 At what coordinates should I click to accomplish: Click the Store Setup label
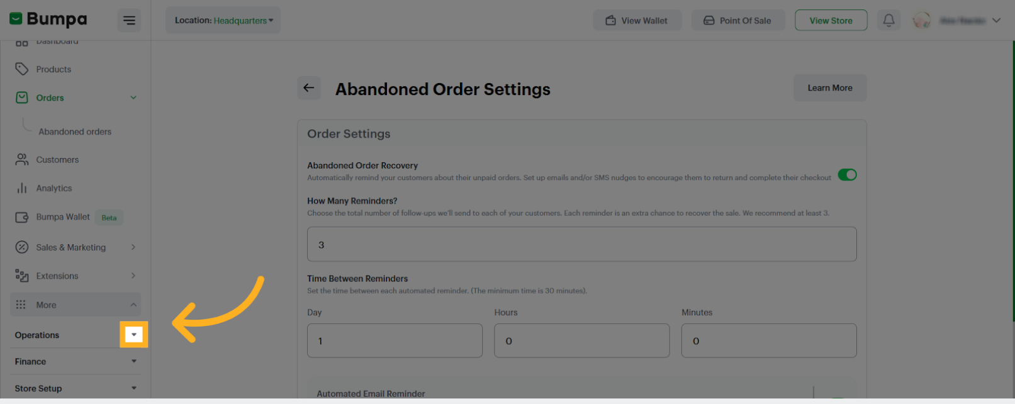tap(38, 388)
